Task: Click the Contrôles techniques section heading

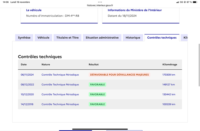Action: pos(40,57)
